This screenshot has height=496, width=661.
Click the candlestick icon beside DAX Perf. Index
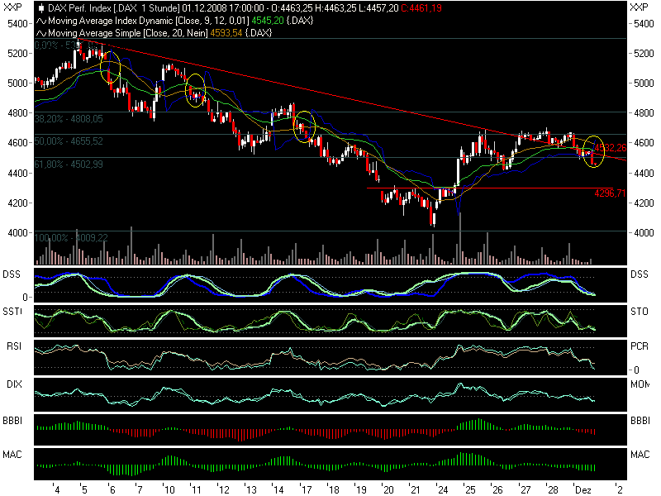tap(41, 7)
